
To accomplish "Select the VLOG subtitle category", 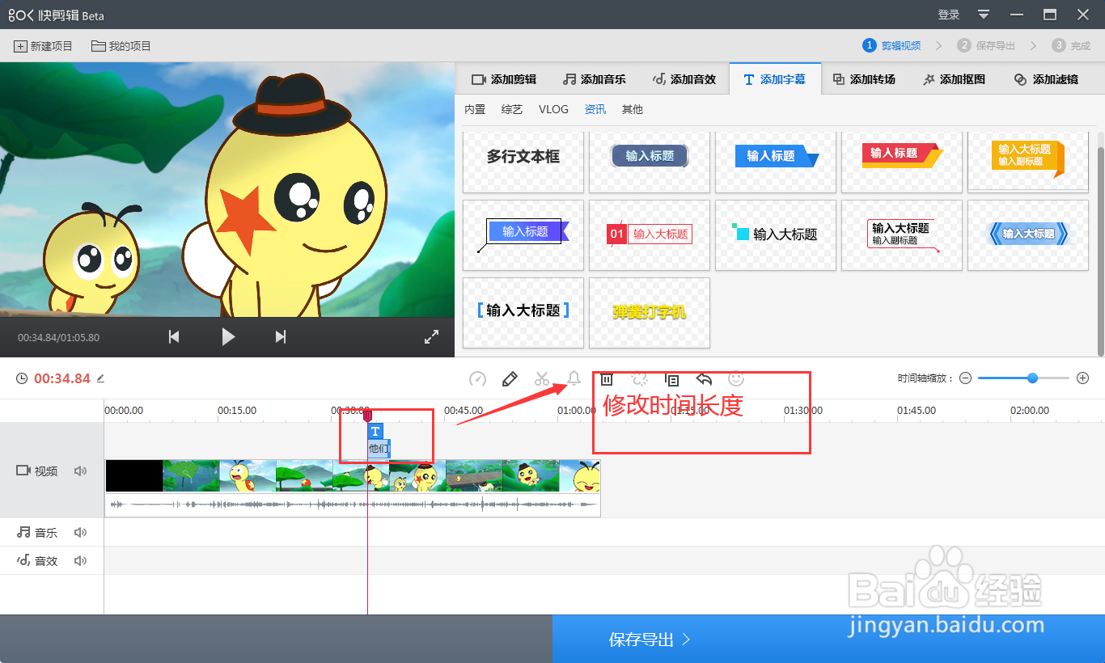I will [553, 109].
